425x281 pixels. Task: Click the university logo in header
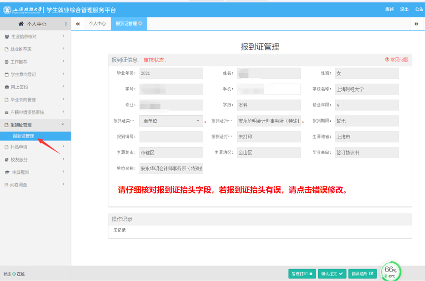(7, 10)
